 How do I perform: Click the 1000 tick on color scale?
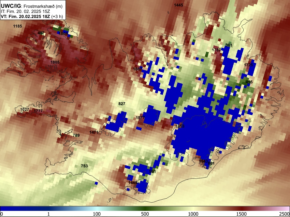point(193,214)
